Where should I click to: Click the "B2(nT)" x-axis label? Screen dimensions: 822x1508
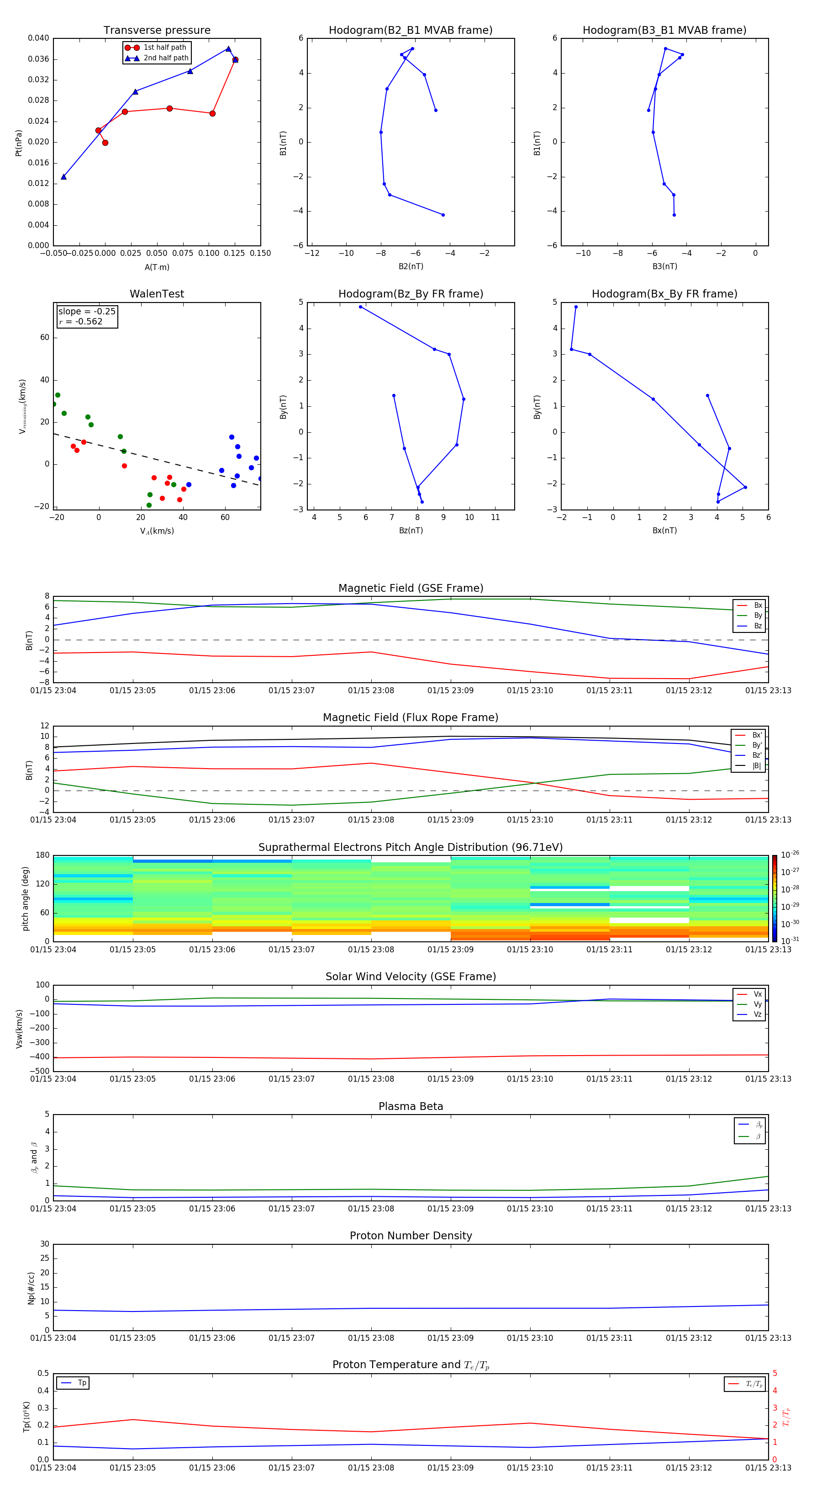tap(411, 266)
